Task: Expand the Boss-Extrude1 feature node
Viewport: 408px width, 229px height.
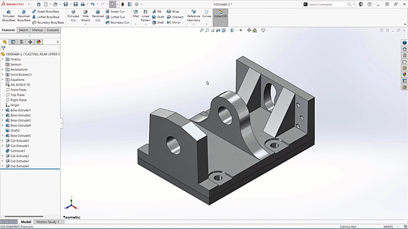Action: click(x=3, y=110)
